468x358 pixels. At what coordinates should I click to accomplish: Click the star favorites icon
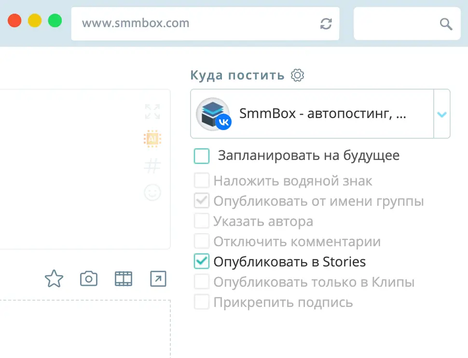tap(54, 278)
